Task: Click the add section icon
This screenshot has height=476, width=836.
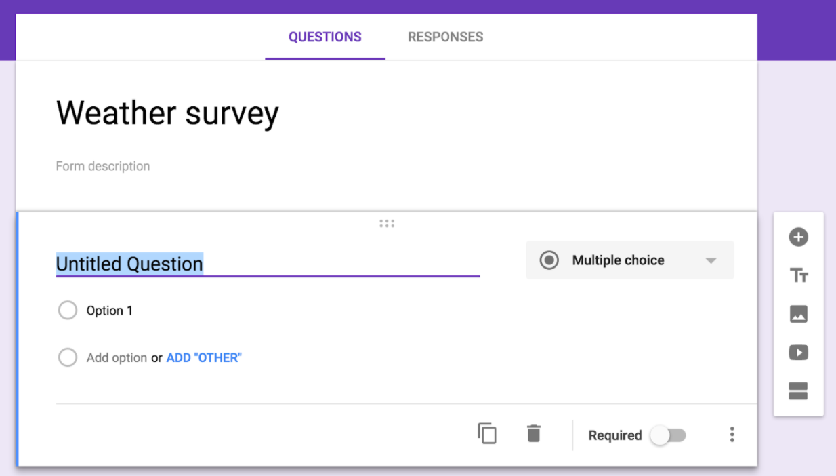Action: pos(798,391)
